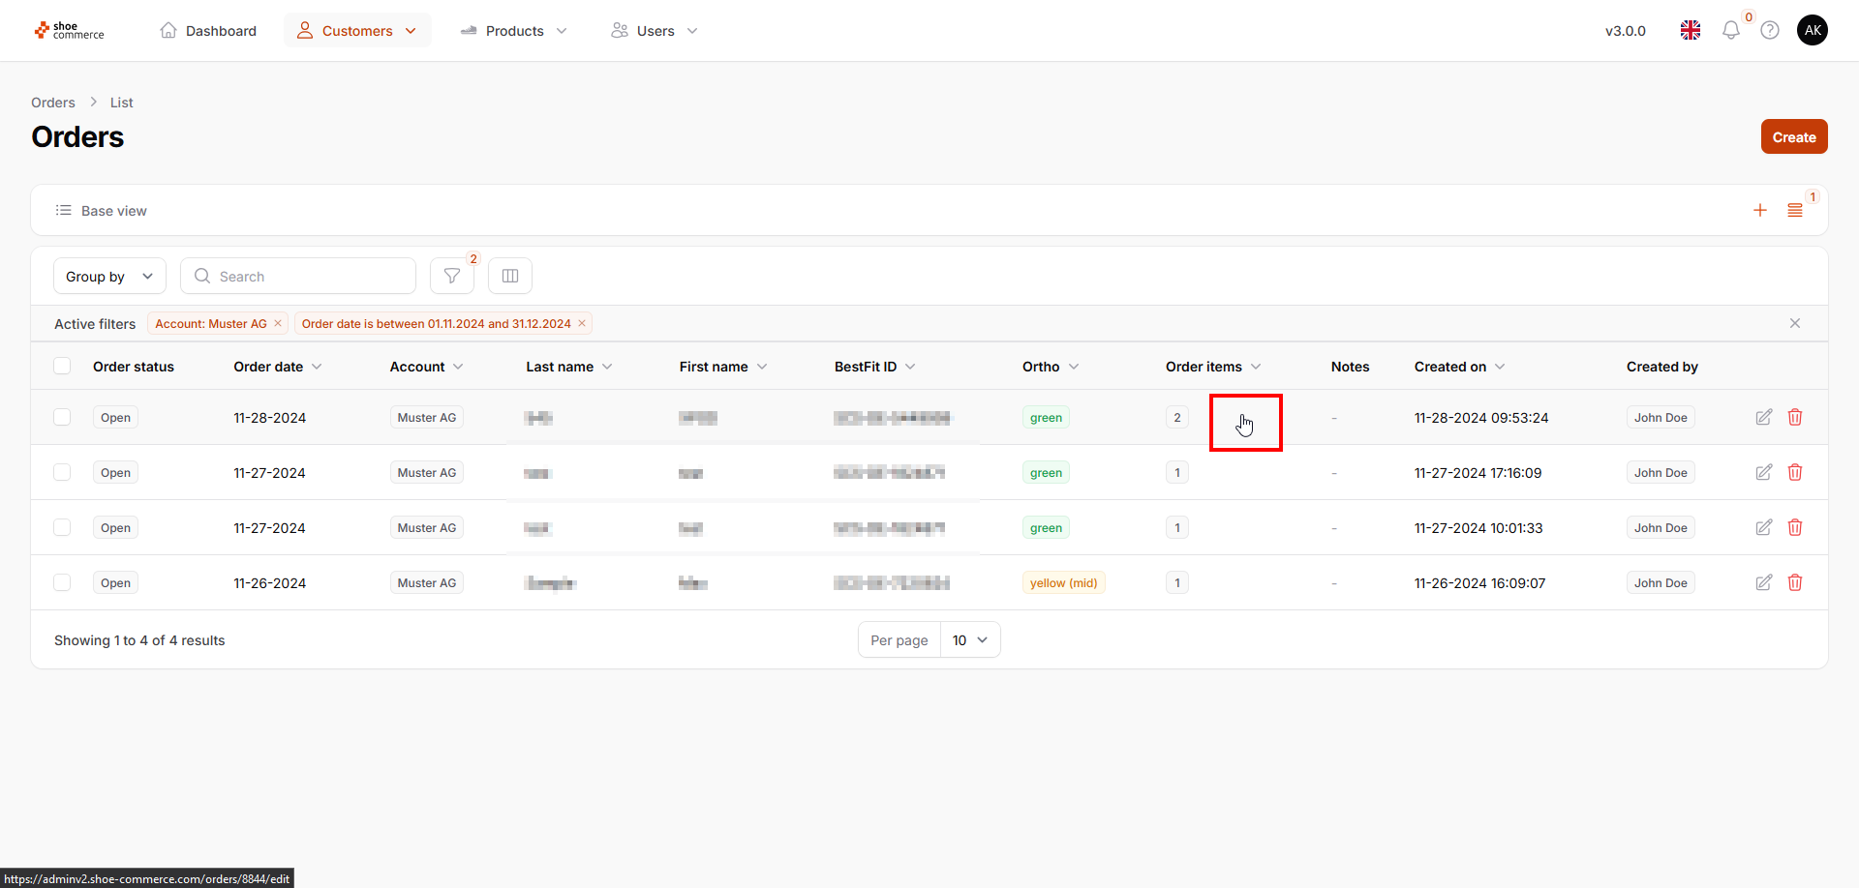Toggle the select-all orders checkbox
This screenshot has width=1859, height=888.
(x=62, y=367)
